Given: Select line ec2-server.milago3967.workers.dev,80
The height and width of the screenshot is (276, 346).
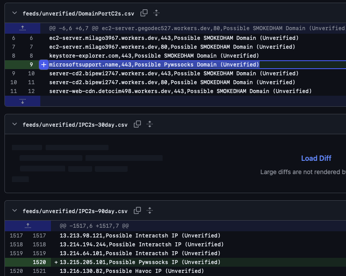Looking at the screenshot, I should (x=172, y=47).
